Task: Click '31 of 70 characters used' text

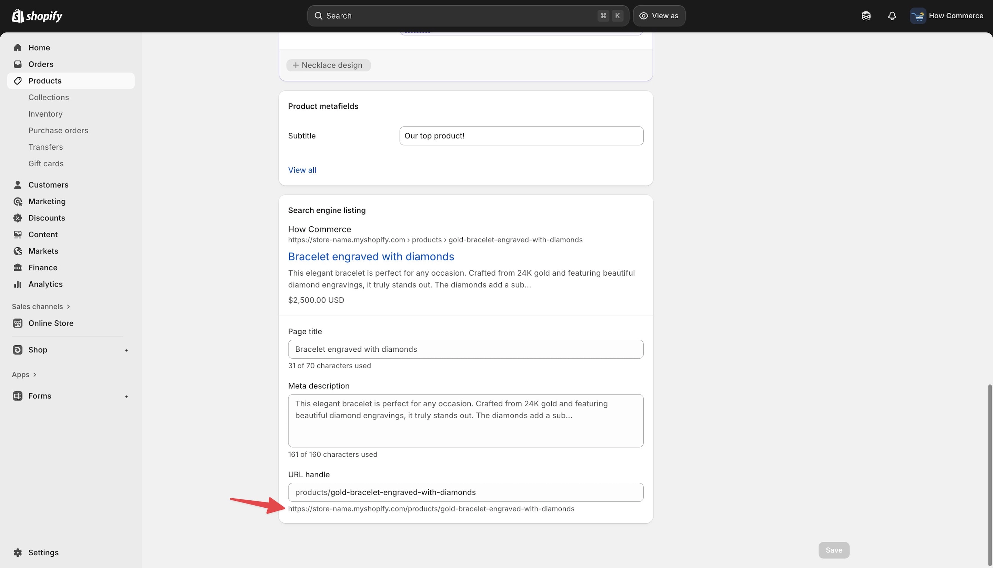Action: (329, 366)
